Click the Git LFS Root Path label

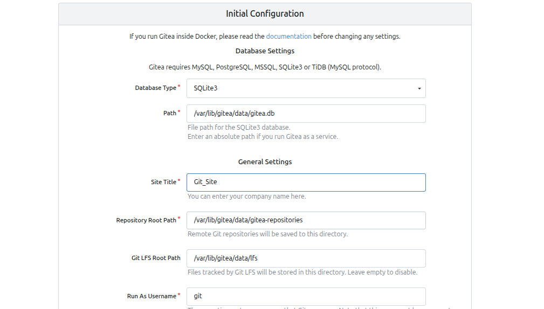pyautogui.click(x=156, y=258)
